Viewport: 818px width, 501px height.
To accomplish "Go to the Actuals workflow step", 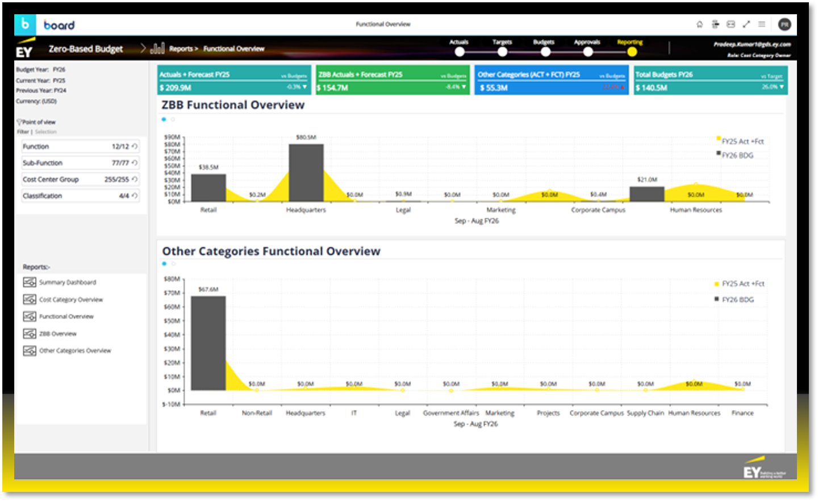I will click(460, 52).
